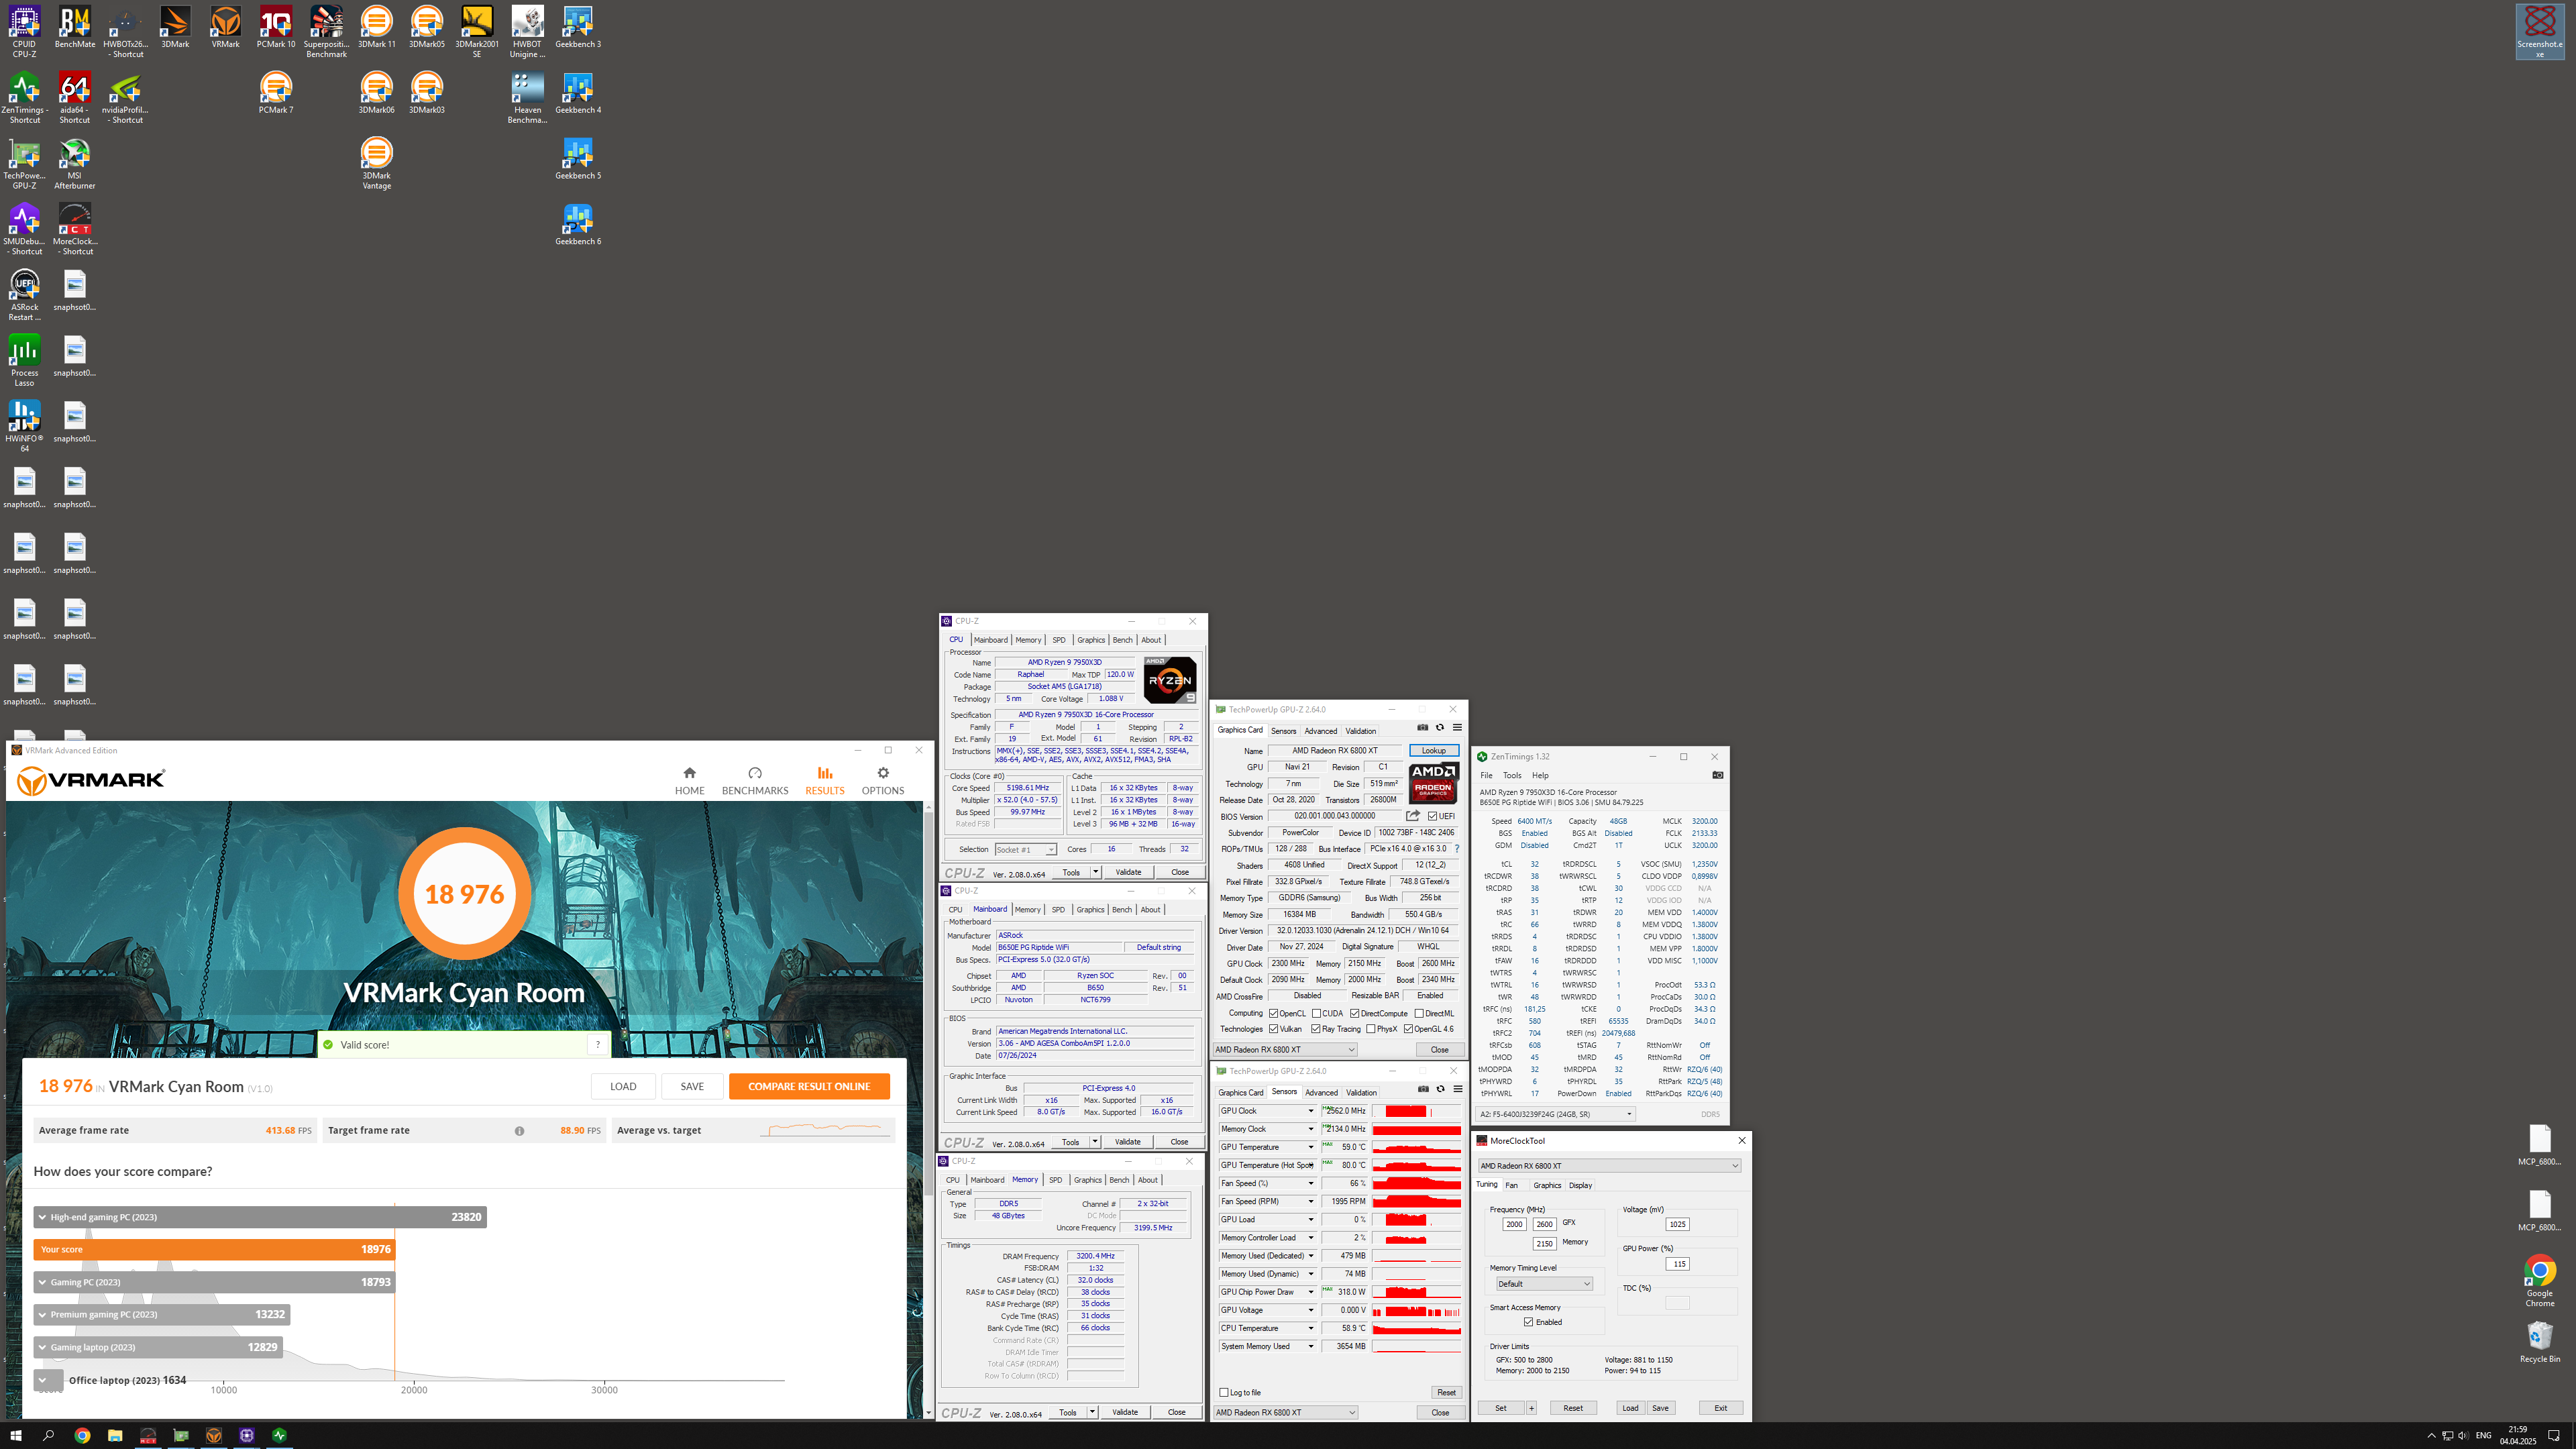
Task: Open the 3DMark Vantage desktop icon
Action: coord(377,164)
